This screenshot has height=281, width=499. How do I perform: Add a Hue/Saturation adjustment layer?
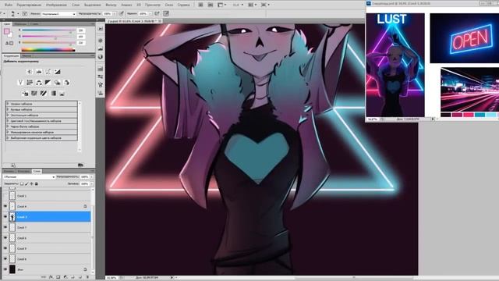30,83
